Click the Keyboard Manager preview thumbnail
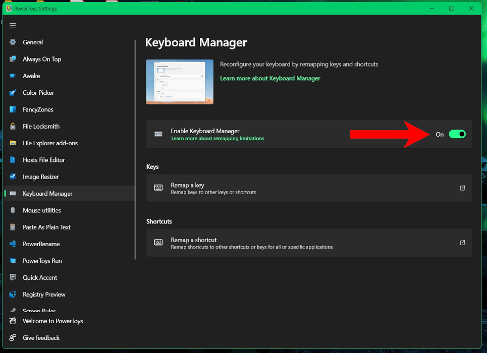The width and height of the screenshot is (487, 353). [x=179, y=82]
